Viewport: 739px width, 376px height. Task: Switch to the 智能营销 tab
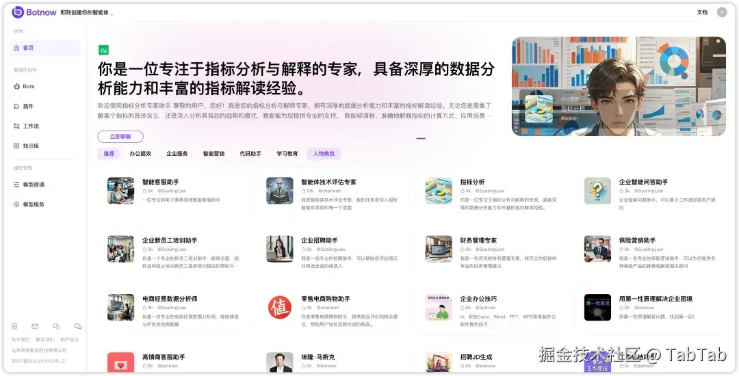[x=214, y=153]
